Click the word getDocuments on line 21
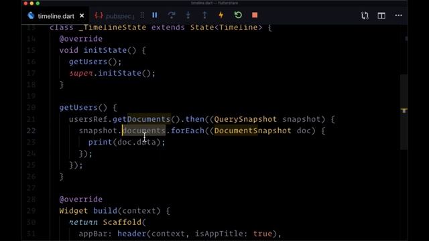Image resolution: width=429 pixels, height=241 pixels. [141, 119]
